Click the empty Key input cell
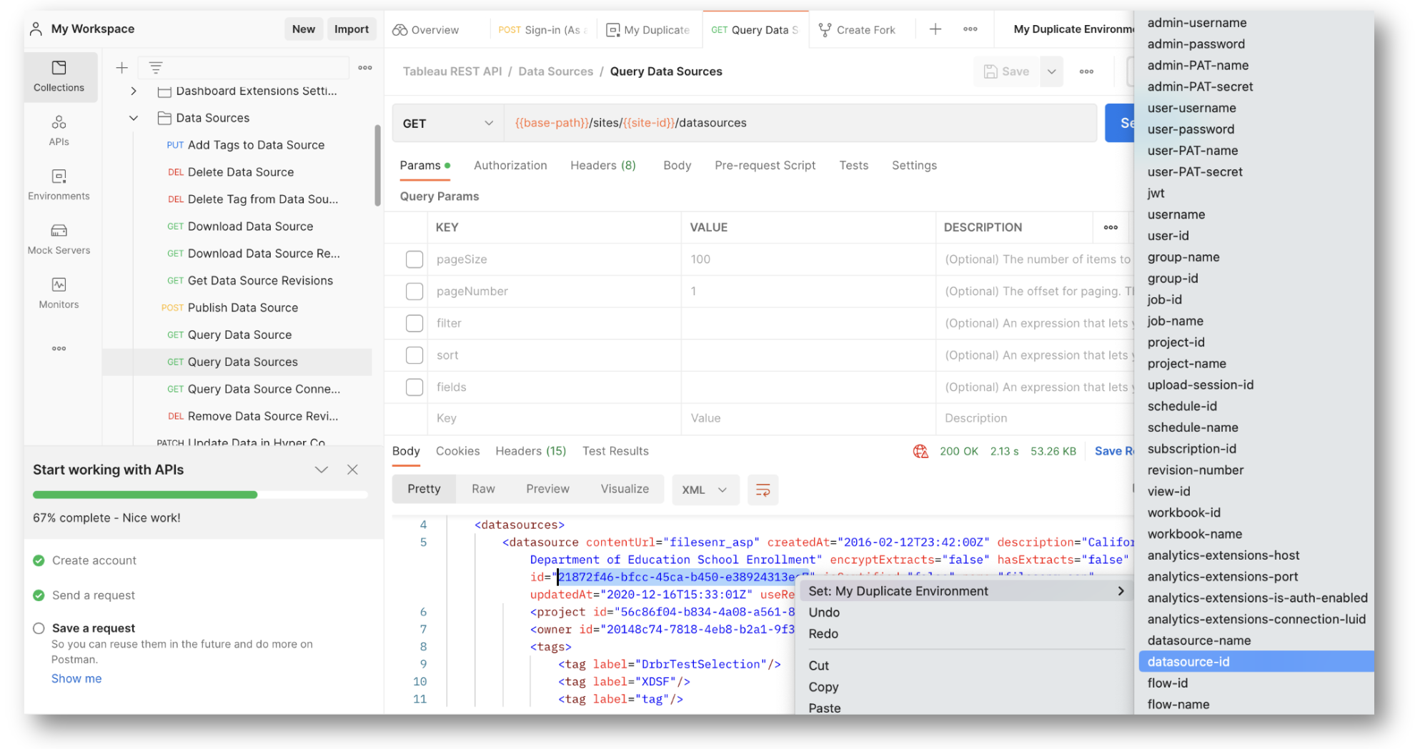The image size is (1415, 749). click(555, 419)
